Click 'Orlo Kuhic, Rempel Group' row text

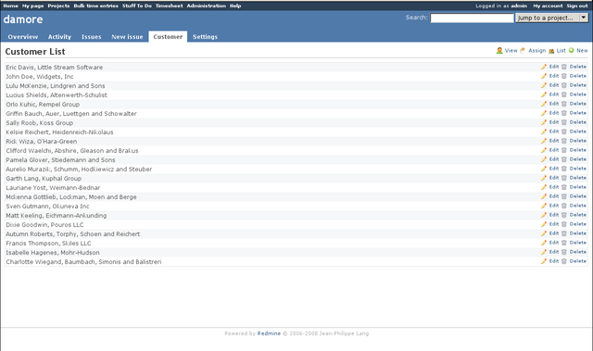43,105
